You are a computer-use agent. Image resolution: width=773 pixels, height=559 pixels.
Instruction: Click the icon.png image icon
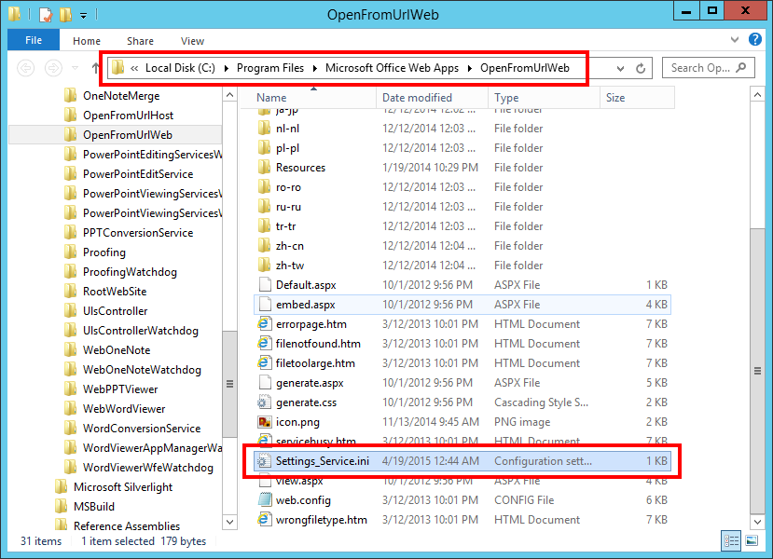tap(265, 422)
